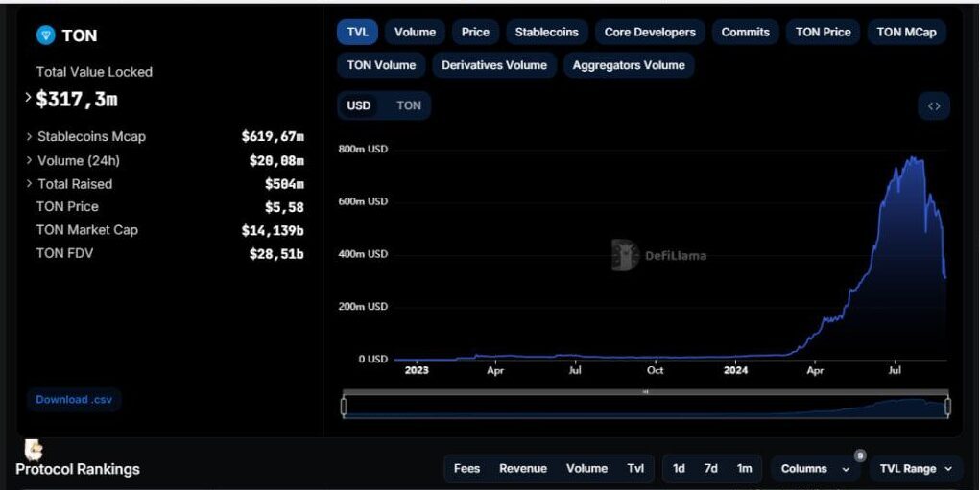The image size is (980, 490).
Task: Switch chart denomination to TON
Action: [x=409, y=105]
